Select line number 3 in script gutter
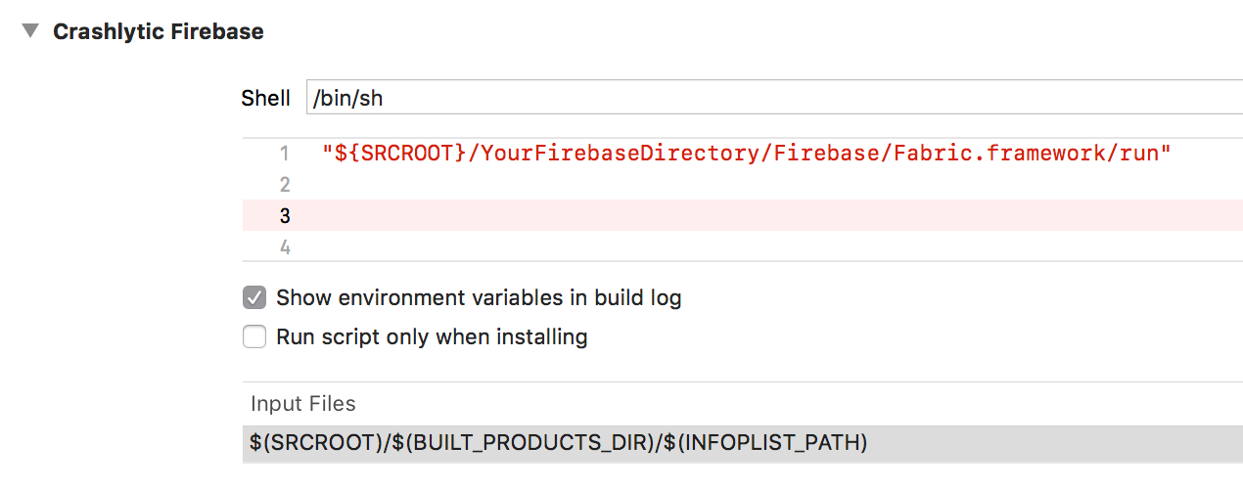Viewport: 1243px width, 491px height. tap(285, 216)
